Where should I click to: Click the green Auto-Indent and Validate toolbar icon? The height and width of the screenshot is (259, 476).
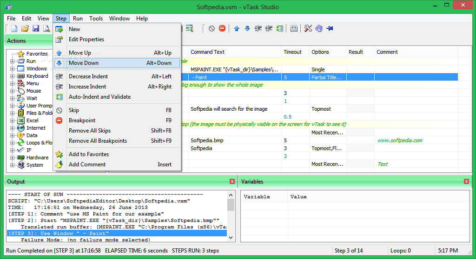[x=279, y=28]
